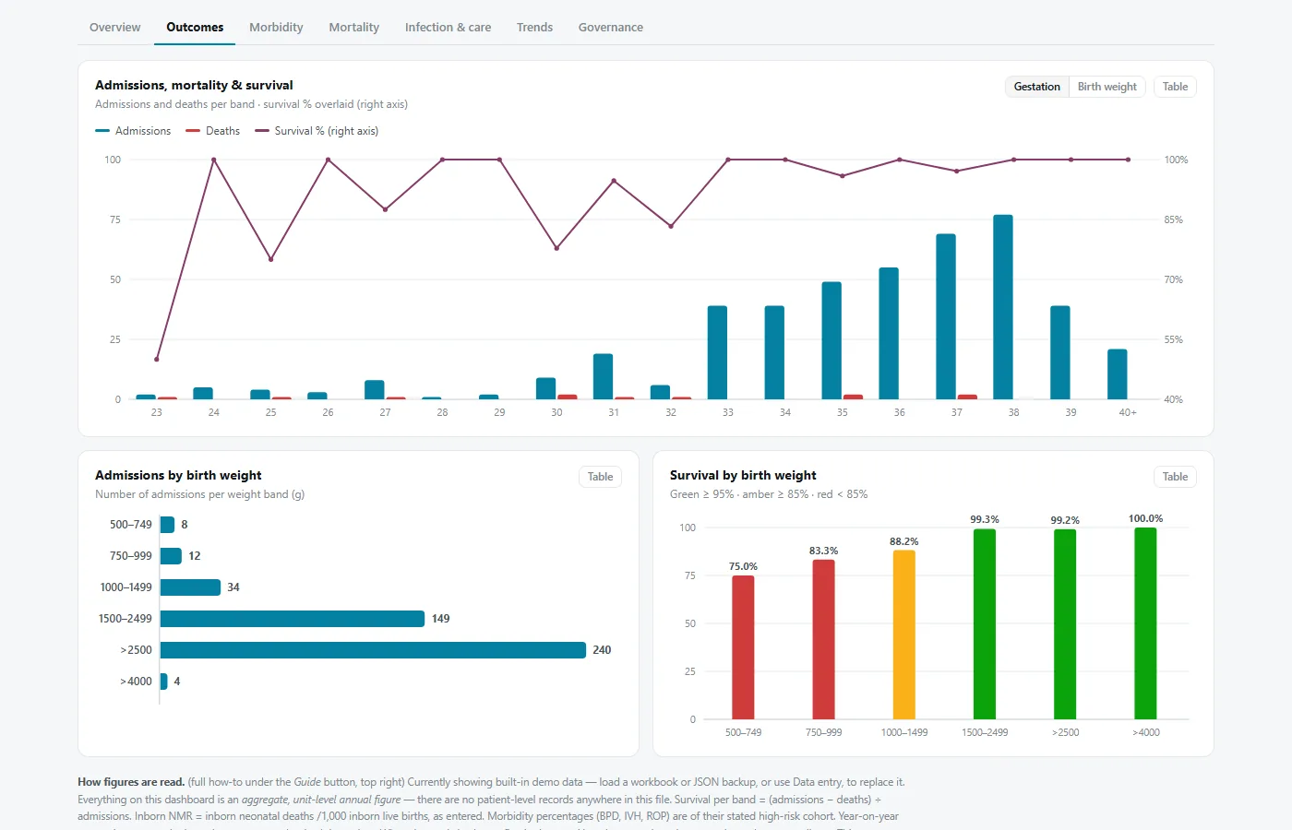The height and width of the screenshot is (830, 1292).
Task: Click the red 500–749 survival bar
Action: coord(743,647)
